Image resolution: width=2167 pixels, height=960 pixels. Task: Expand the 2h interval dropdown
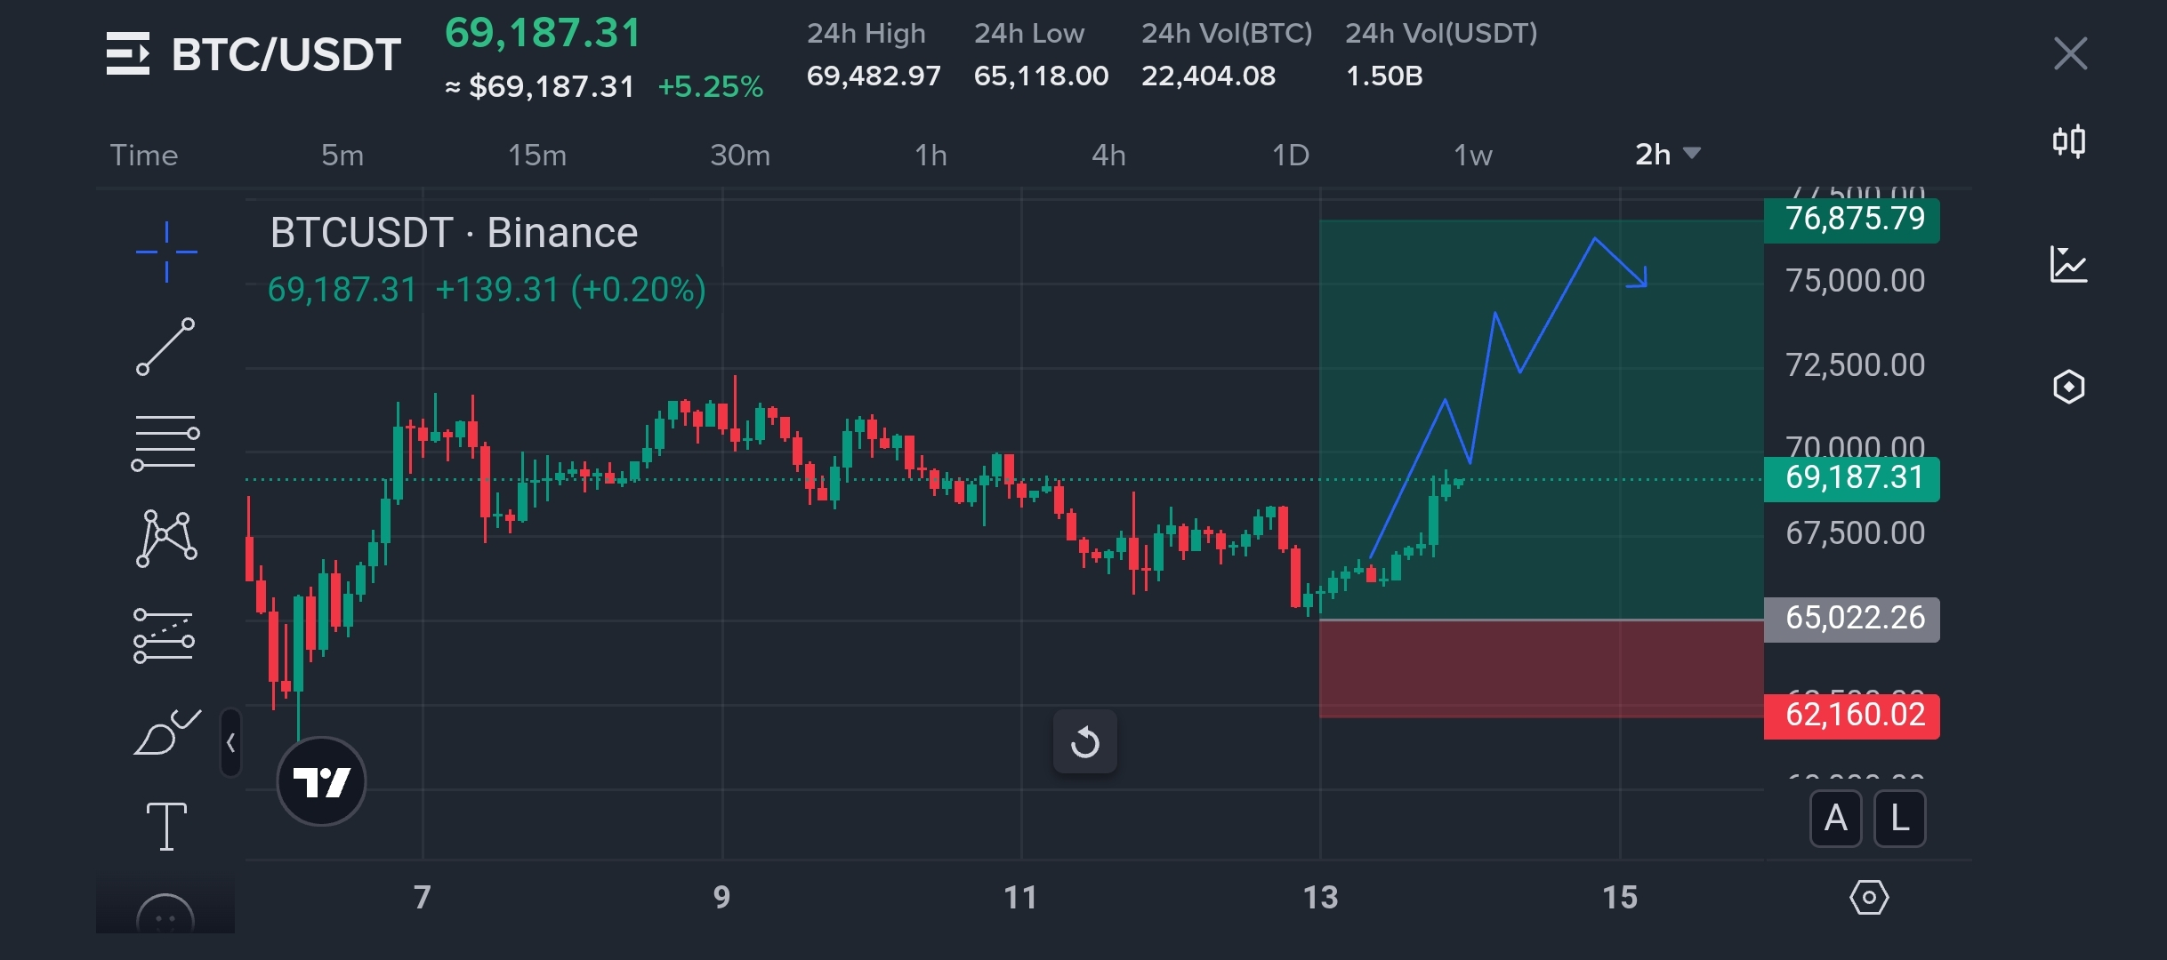(1668, 155)
